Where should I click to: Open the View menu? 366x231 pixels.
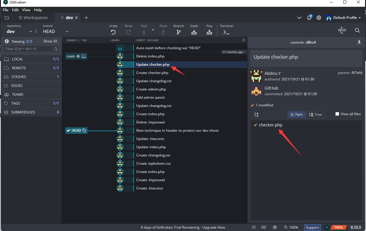tap(26, 10)
